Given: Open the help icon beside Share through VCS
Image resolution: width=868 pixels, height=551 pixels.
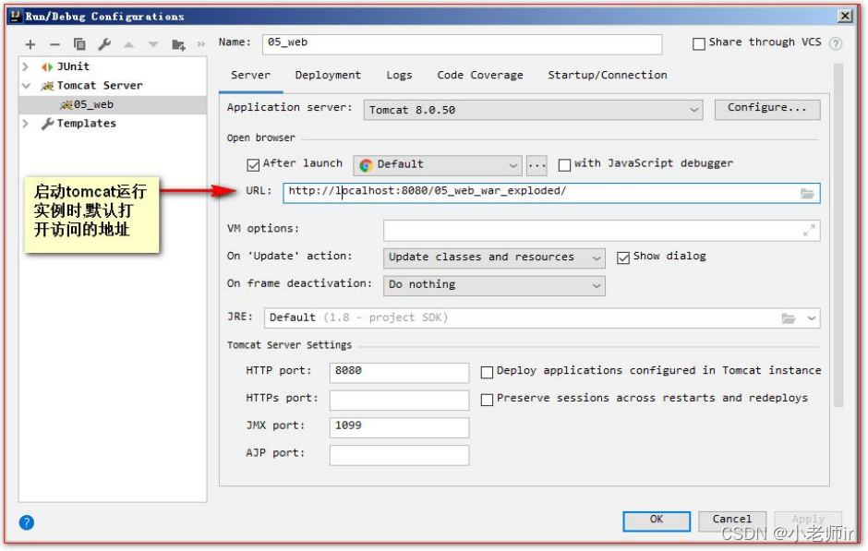Looking at the screenshot, I should tap(836, 43).
